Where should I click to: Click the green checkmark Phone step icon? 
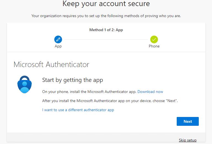154,39
